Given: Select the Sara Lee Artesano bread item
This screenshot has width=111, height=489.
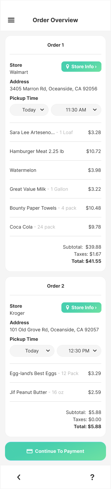Looking at the screenshot, I should point(55,132).
